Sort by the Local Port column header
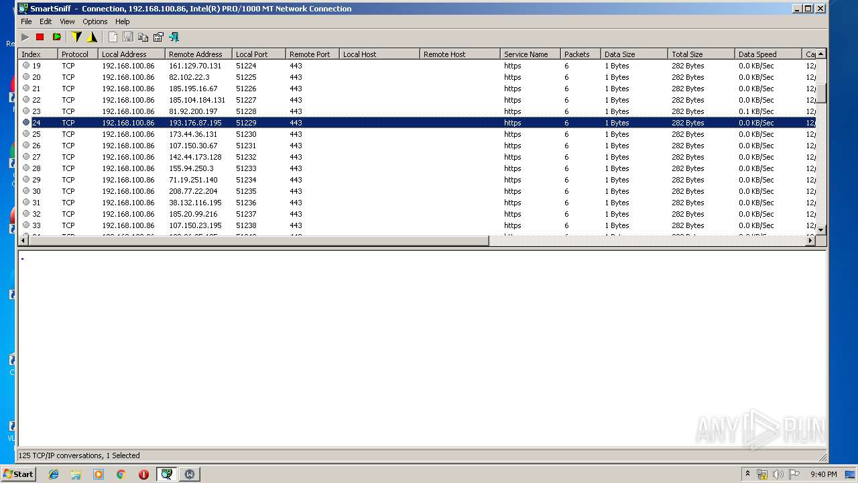Viewport: 858px width, 483px height. pos(259,54)
